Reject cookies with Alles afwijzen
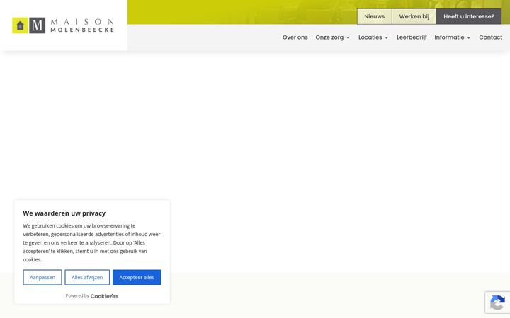Screen dimensions: 510x318 [87, 278]
